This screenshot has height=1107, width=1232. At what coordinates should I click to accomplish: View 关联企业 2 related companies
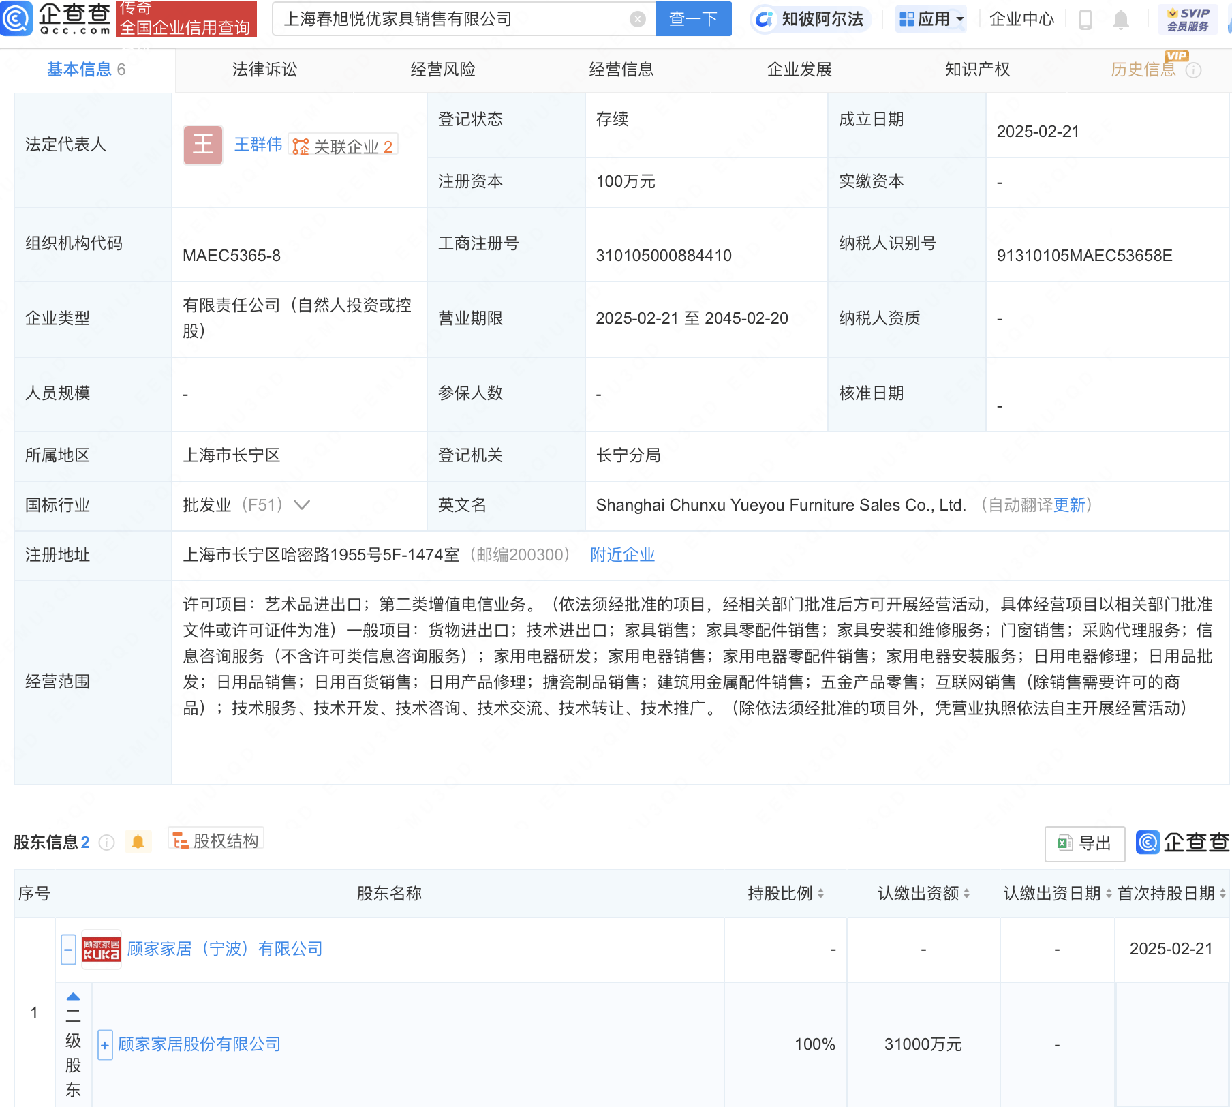pyautogui.click(x=343, y=146)
